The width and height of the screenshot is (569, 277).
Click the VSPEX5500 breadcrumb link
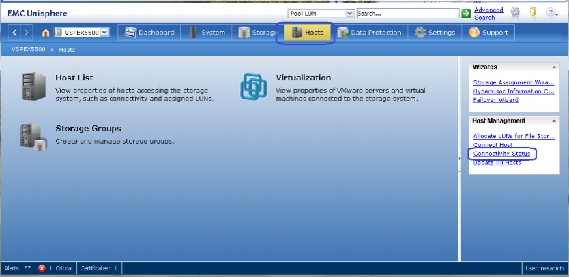pos(28,49)
